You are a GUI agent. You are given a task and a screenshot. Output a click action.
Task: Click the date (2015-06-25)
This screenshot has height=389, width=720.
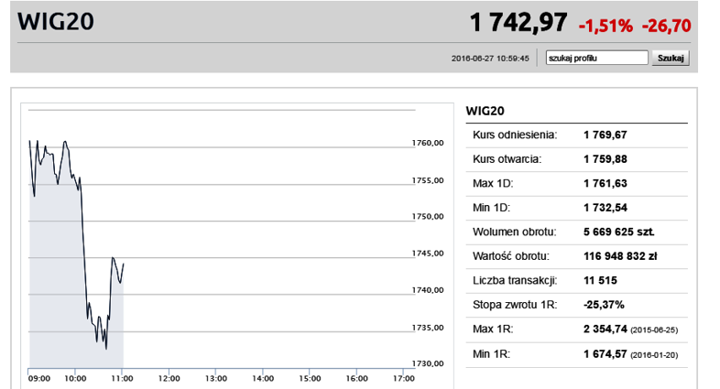pos(654,330)
